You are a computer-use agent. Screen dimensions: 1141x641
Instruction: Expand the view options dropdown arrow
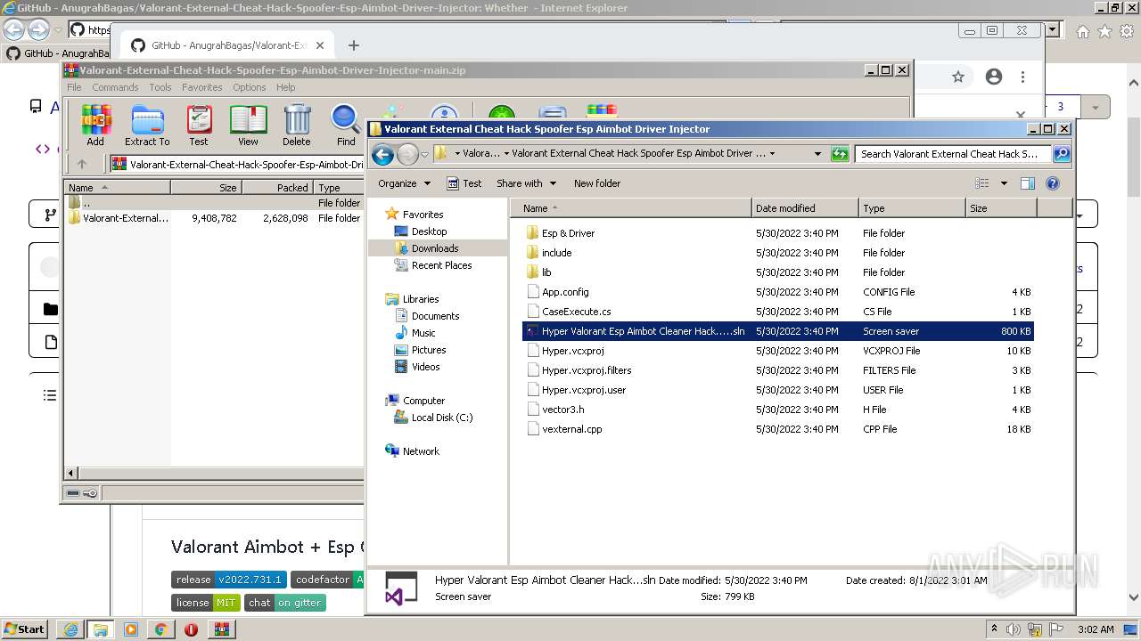(1004, 183)
